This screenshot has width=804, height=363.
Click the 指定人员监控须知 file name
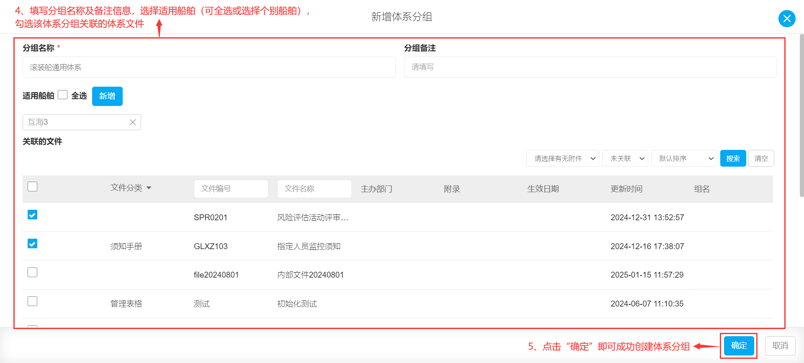309,246
